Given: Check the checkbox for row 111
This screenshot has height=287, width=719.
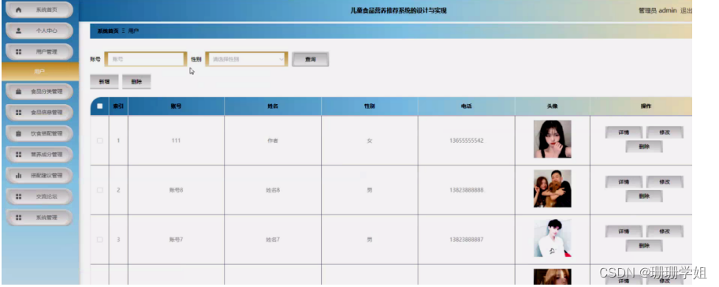Looking at the screenshot, I should click(99, 141).
